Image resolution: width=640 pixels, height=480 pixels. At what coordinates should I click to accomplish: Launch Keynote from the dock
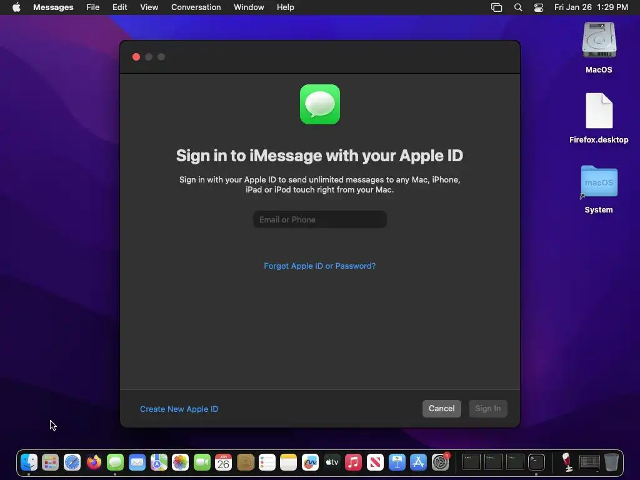tap(397, 462)
